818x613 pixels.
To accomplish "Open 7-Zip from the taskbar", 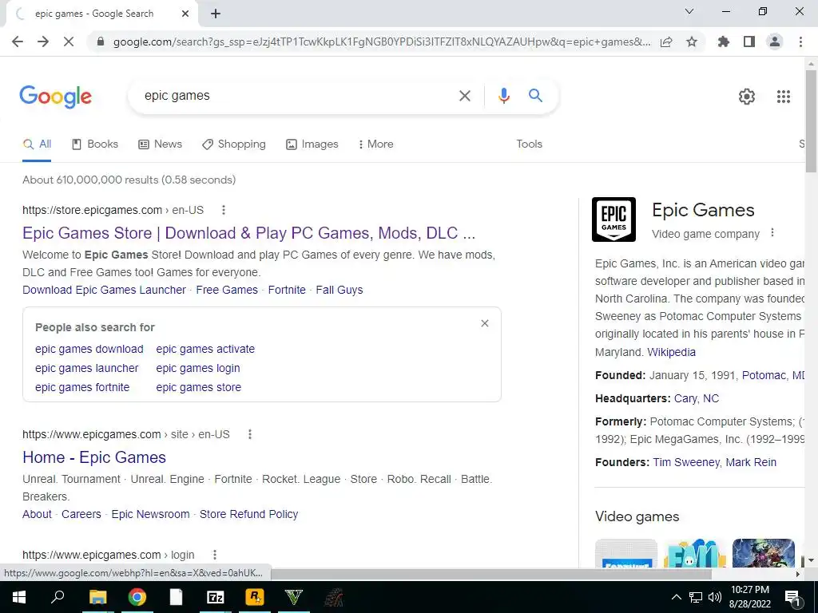I will (216, 597).
